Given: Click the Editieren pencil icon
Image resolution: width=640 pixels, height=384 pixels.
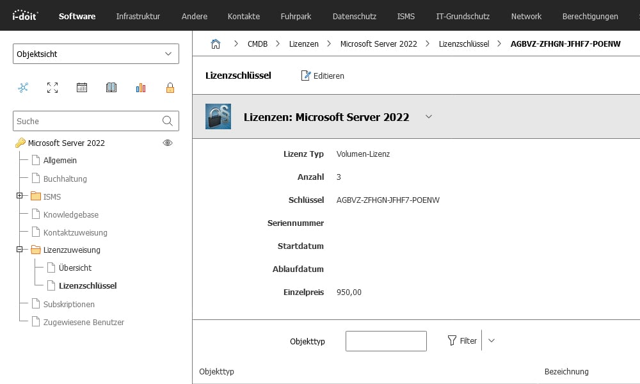Looking at the screenshot, I should (x=305, y=76).
